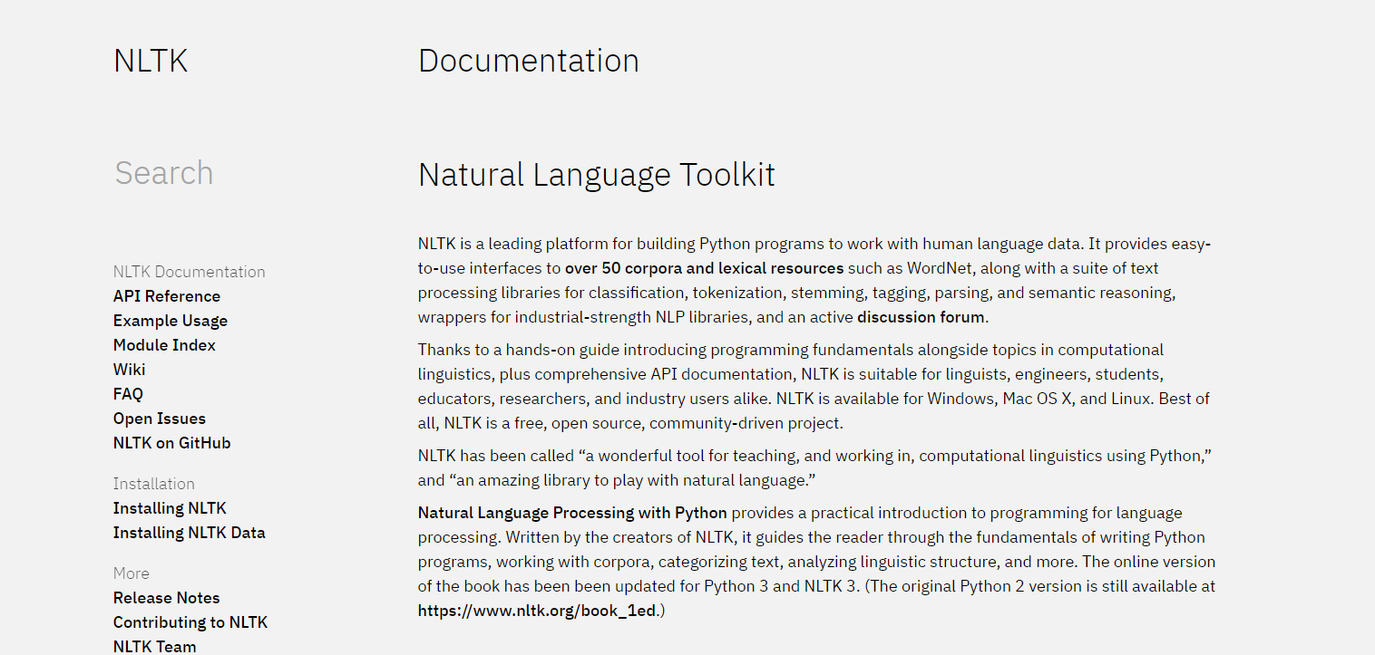Viewport: 1375px width, 655px height.
Task: Click the 'Natural Language Toolkit' heading
Action: pos(597,175)
